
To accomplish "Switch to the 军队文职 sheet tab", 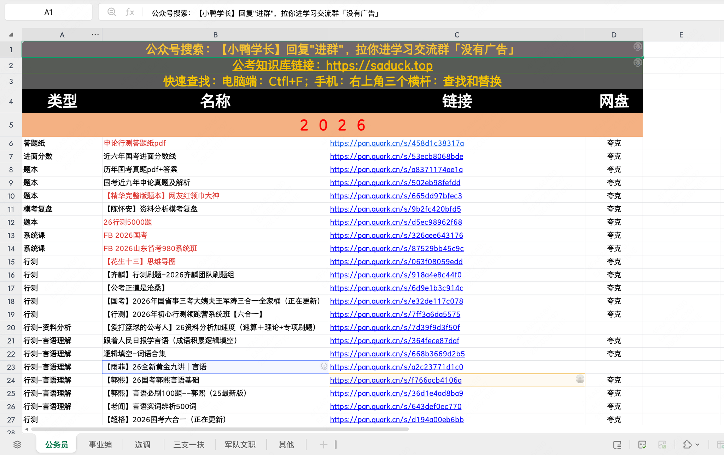I will tap(240, 444).
